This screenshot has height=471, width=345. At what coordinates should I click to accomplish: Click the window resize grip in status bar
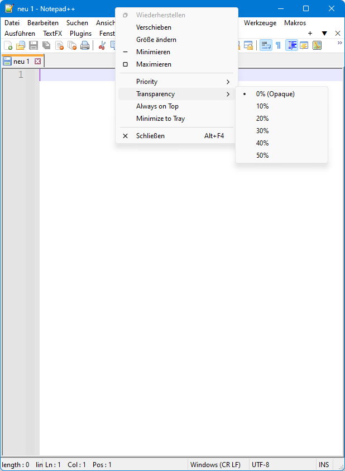(340, 467)
